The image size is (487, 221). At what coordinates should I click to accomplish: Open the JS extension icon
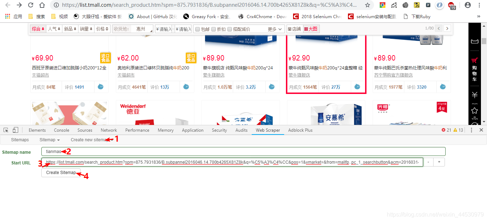[x=417, y=5]
